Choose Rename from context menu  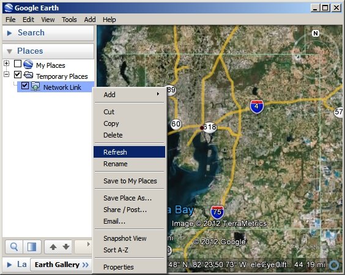click(x=130, y=164)
